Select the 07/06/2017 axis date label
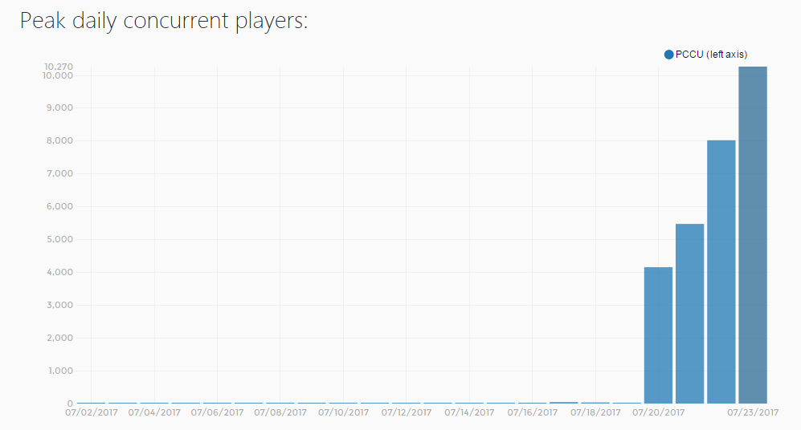The width and height of the screenshot is (801, 430). point(217,412)
